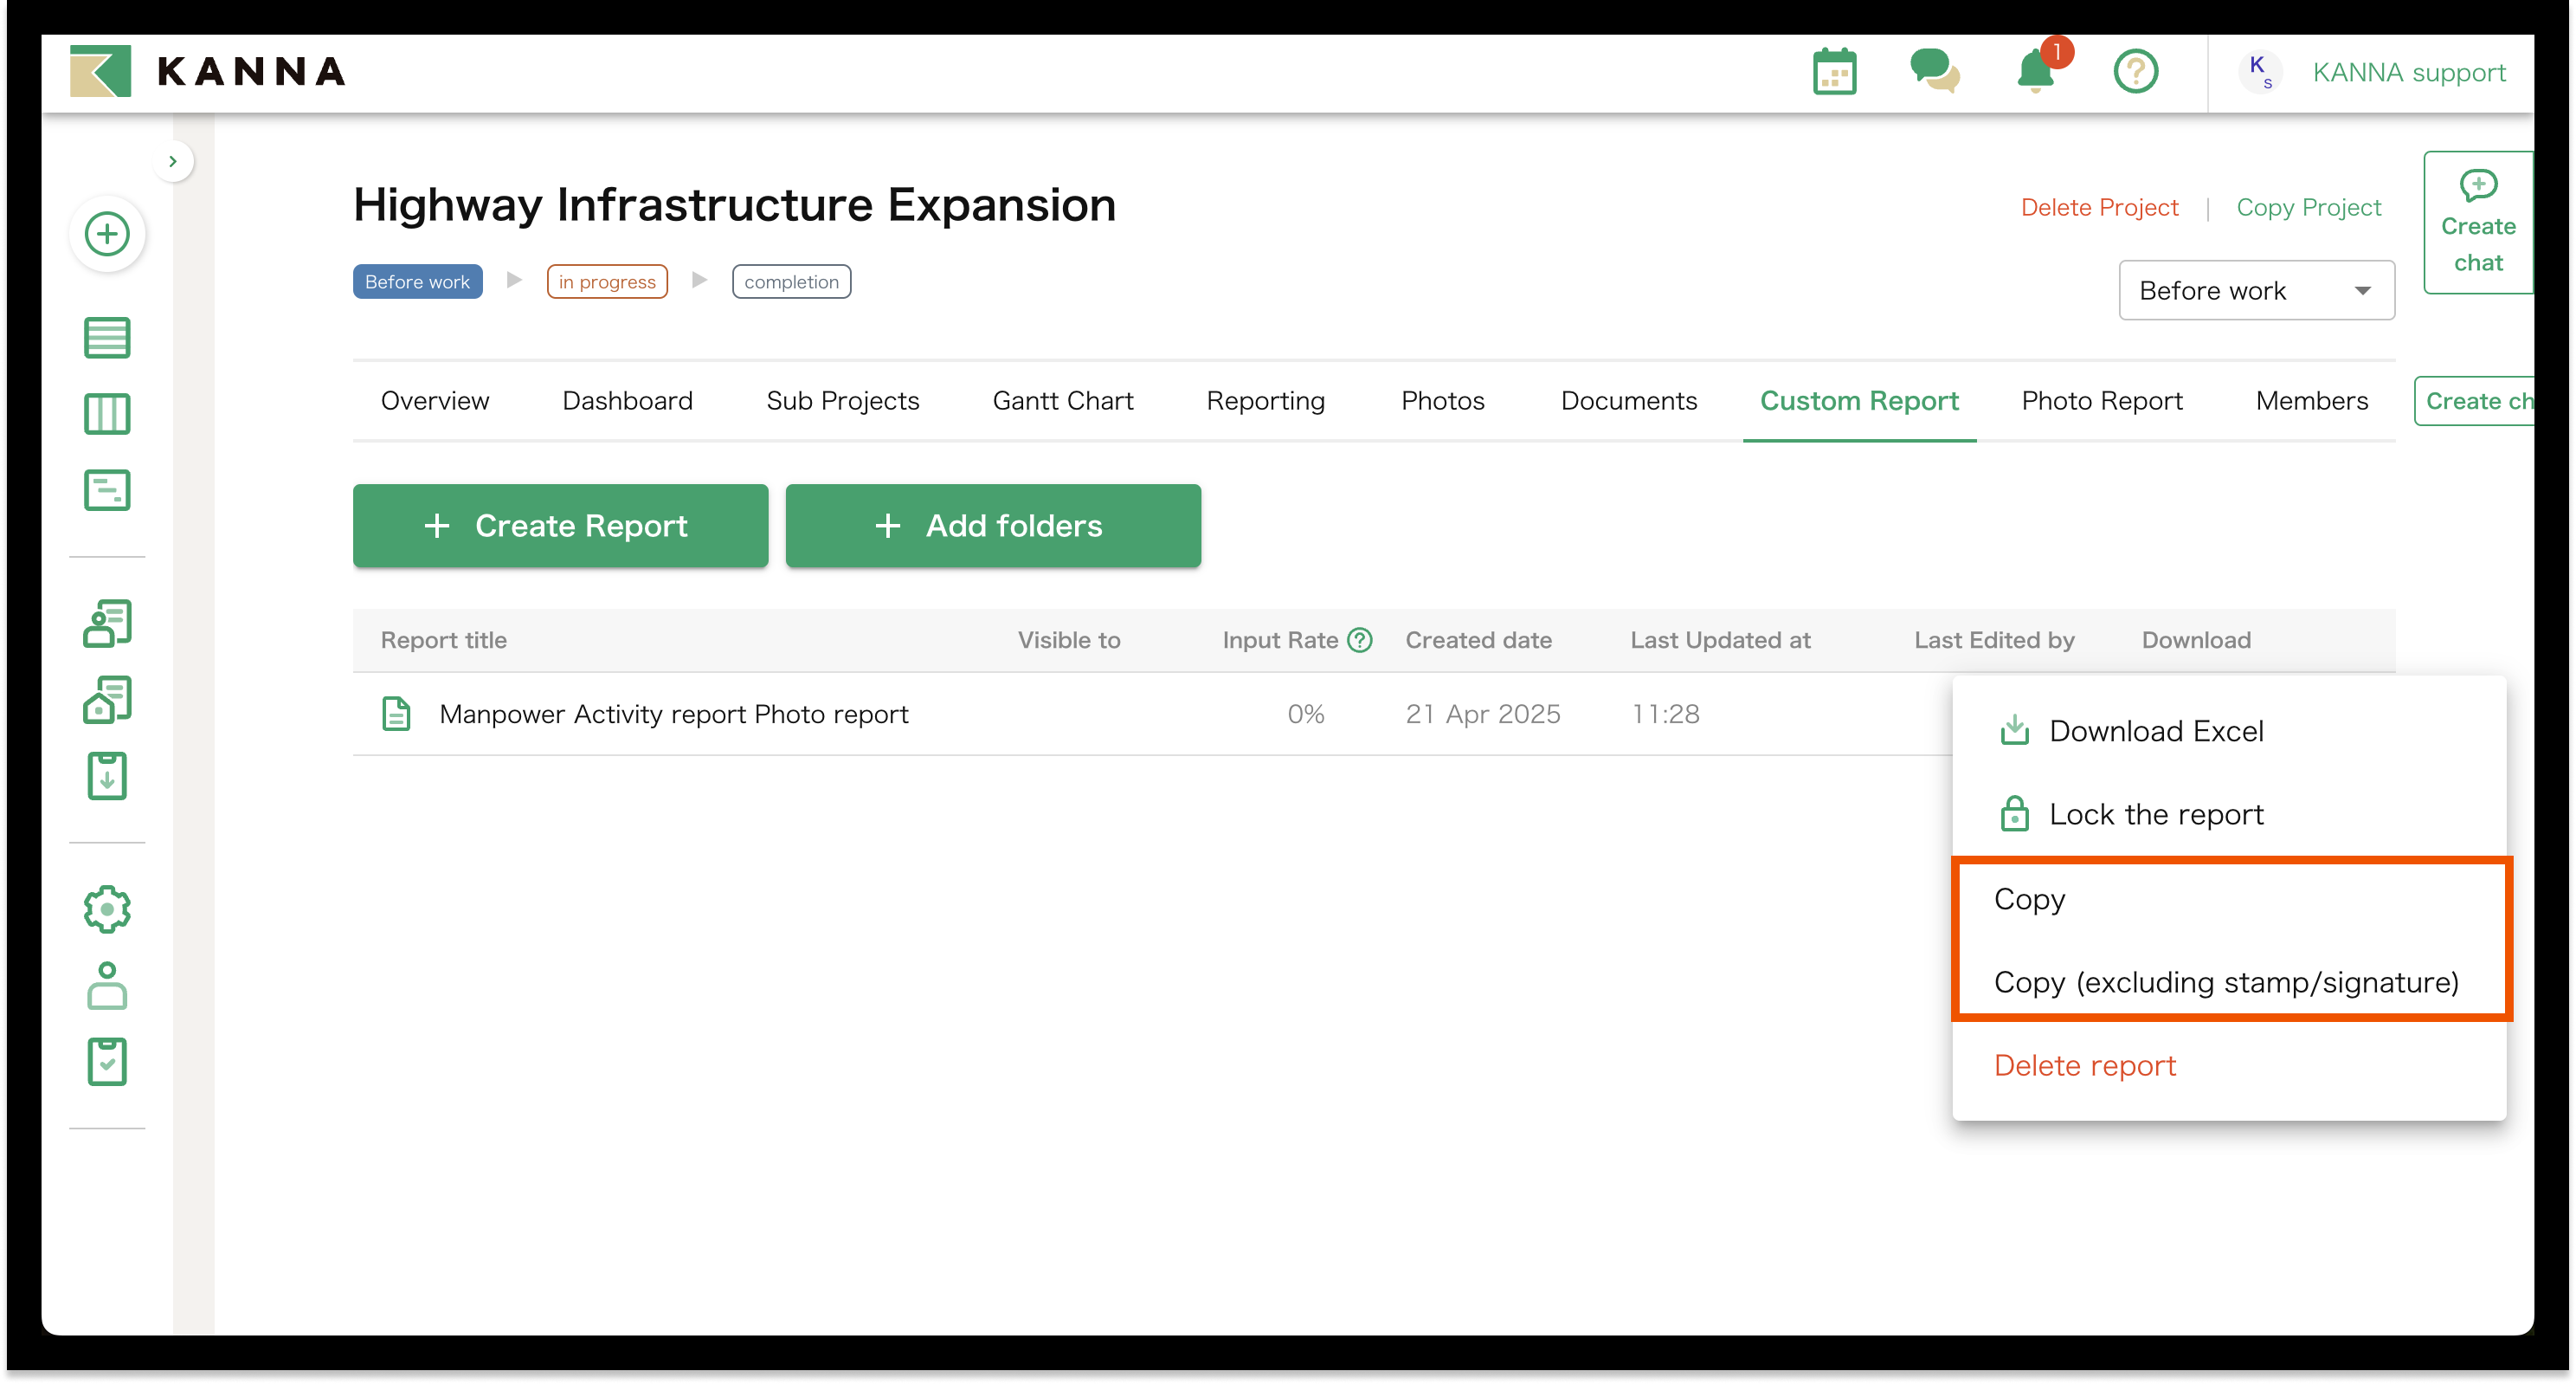
Task: Switch to the Gantt Chart tab
Action: 1062,400
